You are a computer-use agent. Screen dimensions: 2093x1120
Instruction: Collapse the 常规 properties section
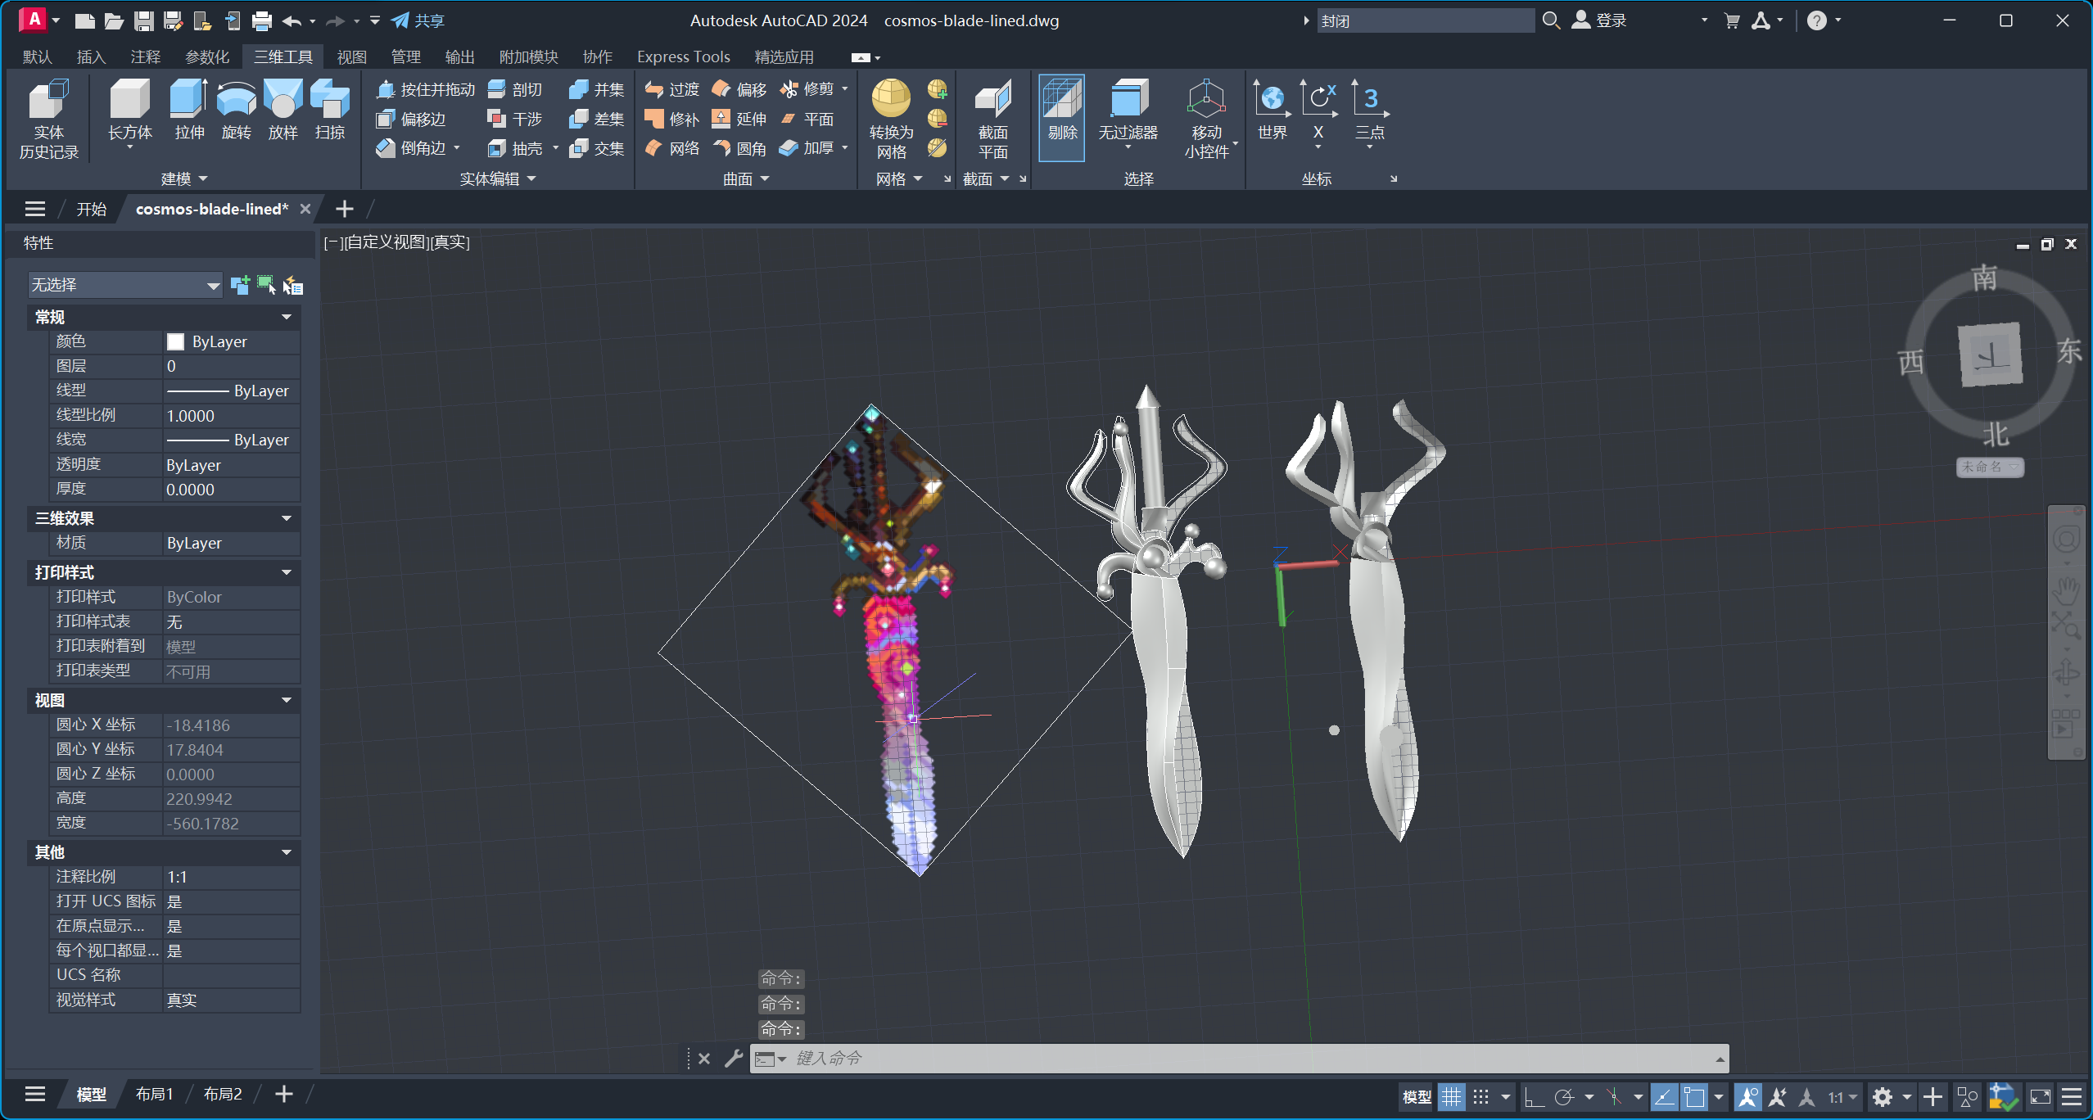286,317
